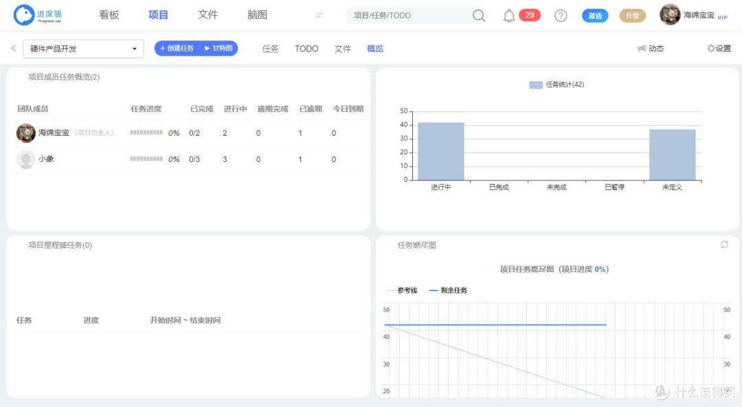
Task: Click the 0/2 completed value
Action: click(194, 133)
